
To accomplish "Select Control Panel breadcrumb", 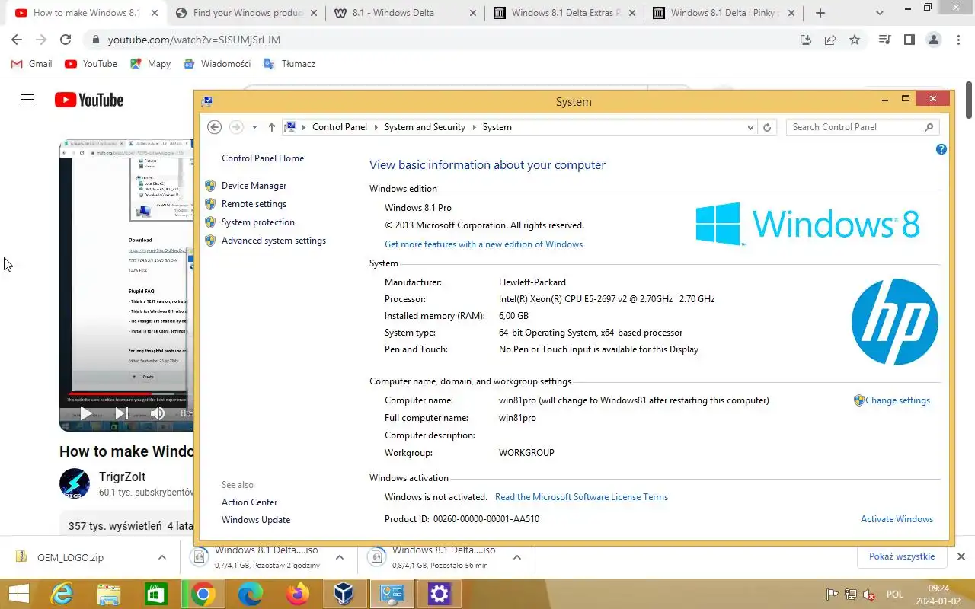I will click(340, 127).
